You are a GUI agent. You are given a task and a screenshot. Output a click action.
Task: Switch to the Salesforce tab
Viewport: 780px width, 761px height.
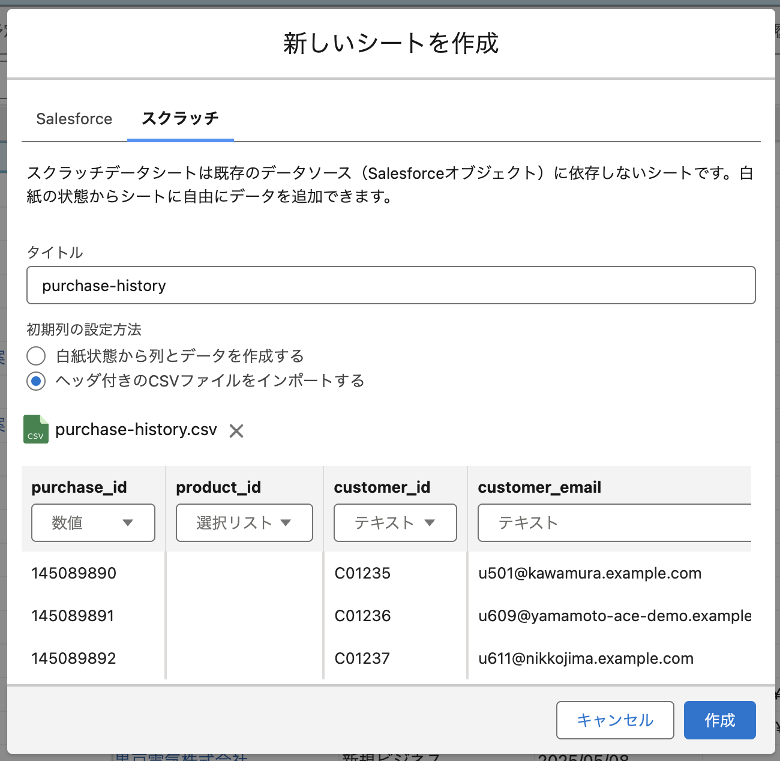(74, 119)
